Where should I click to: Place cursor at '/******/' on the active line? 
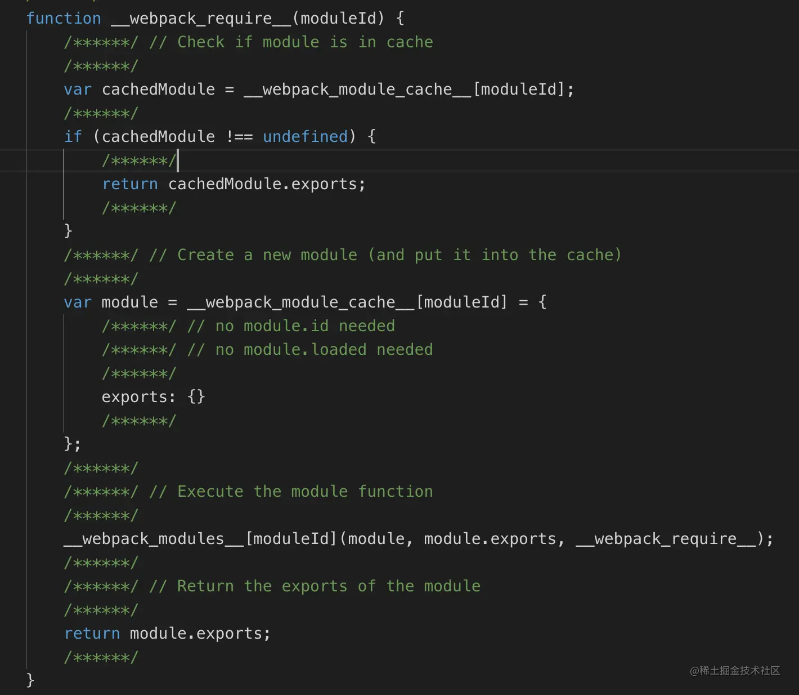coord(139,161)
